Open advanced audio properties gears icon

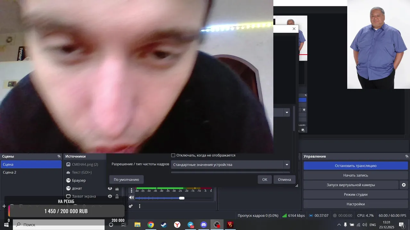(131, 206)
